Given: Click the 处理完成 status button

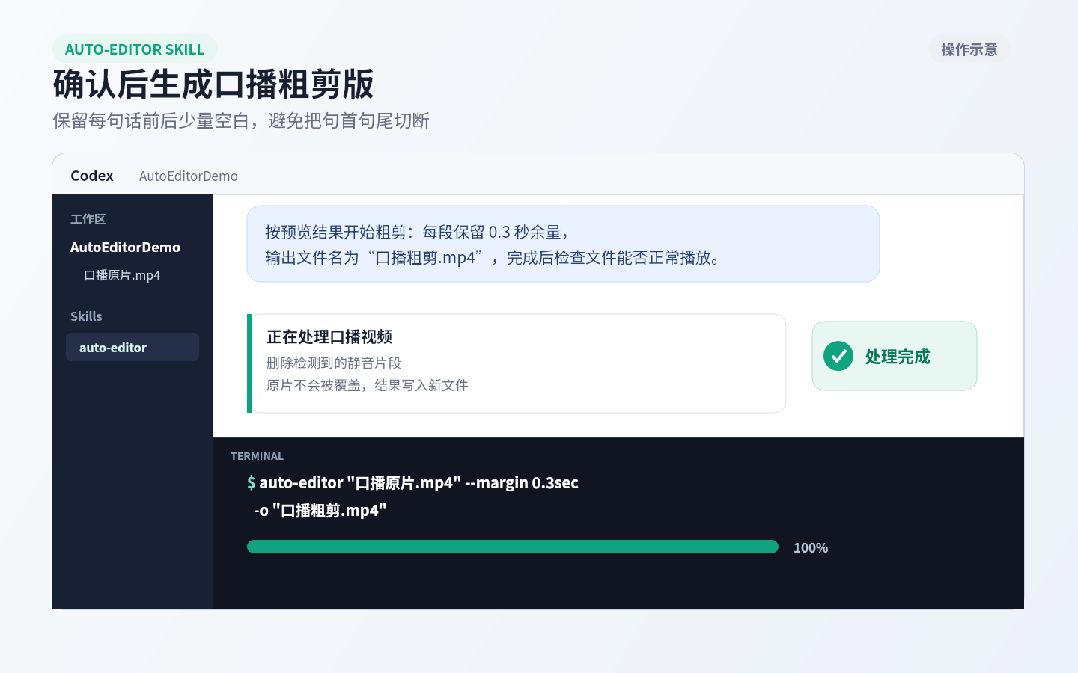Looking at the screenshot, I should point(895,356).
